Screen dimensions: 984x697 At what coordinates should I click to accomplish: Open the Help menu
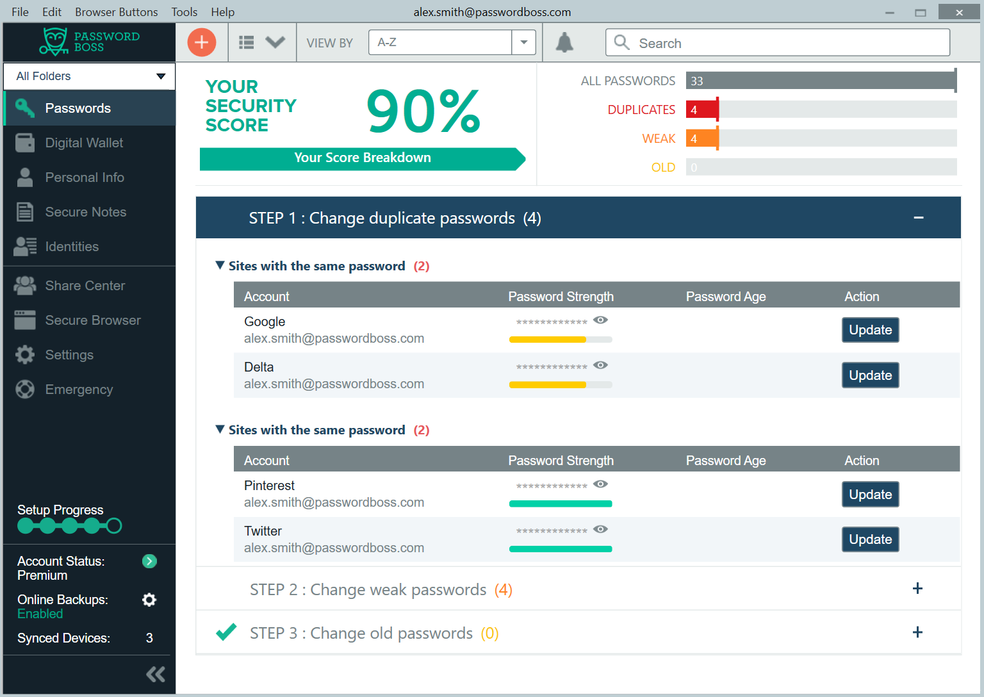click(x=223, y=12)
